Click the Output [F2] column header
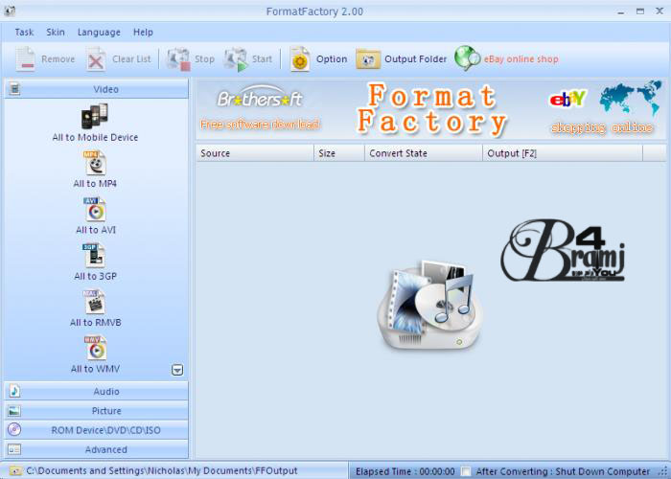The height and width of the screenshot is (479, 671). pyautogui.click(x=563, y=153)
